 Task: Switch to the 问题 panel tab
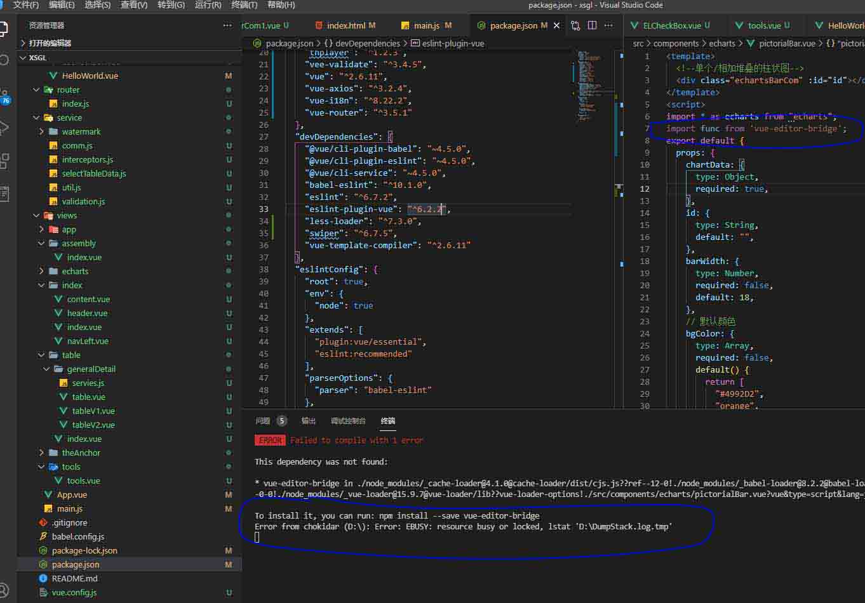(263, 421)
